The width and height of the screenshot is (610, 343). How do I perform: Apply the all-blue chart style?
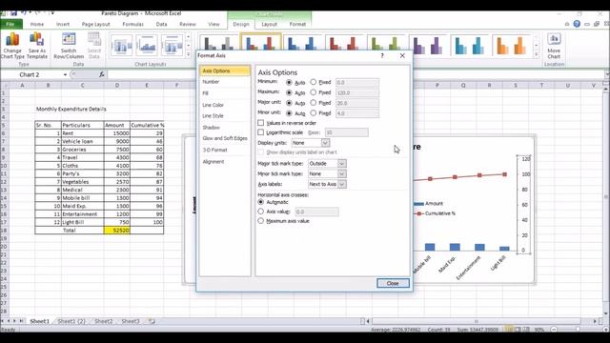pos(303,44)
